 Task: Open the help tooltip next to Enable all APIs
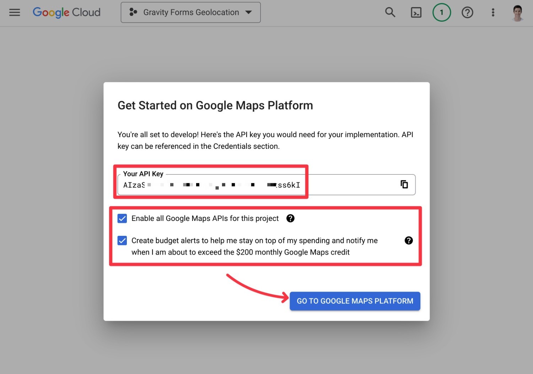(290, 218)
